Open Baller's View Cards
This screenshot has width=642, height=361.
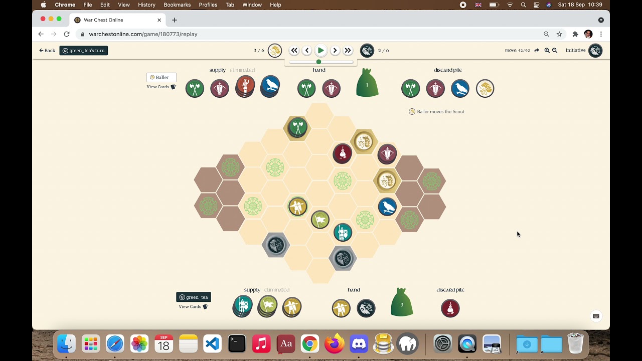pos(161,87)
